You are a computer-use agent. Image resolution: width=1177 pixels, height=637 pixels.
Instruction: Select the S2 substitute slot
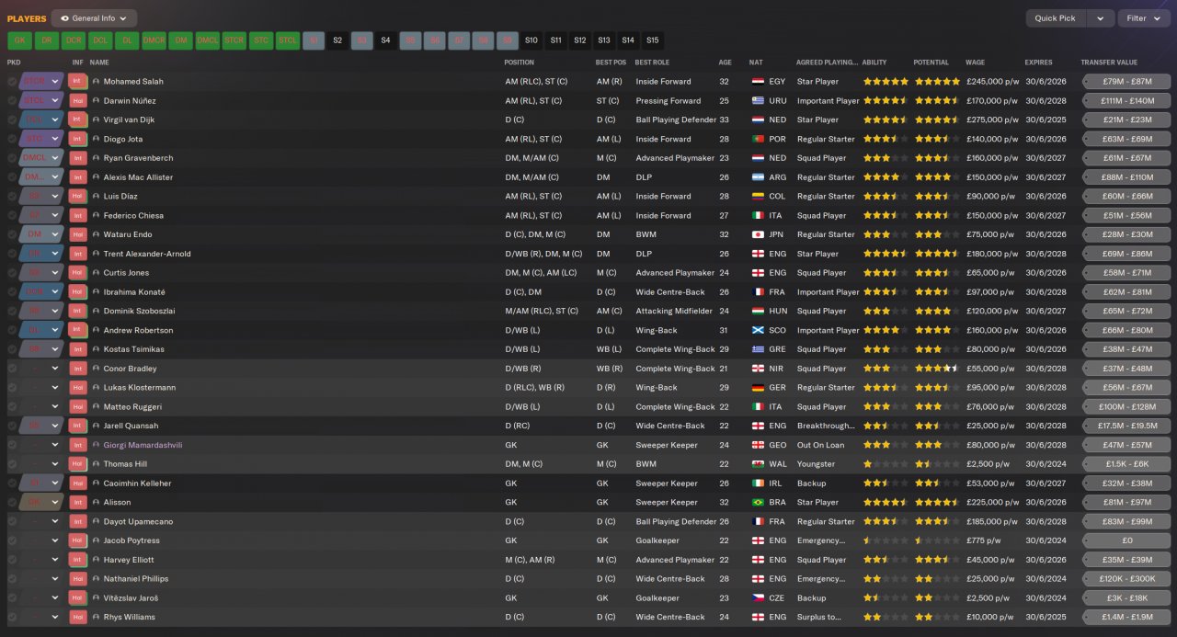coord(337,40)
